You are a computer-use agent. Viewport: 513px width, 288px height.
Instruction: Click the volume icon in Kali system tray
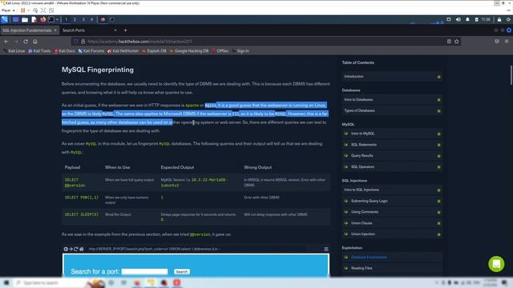(458, 19)
